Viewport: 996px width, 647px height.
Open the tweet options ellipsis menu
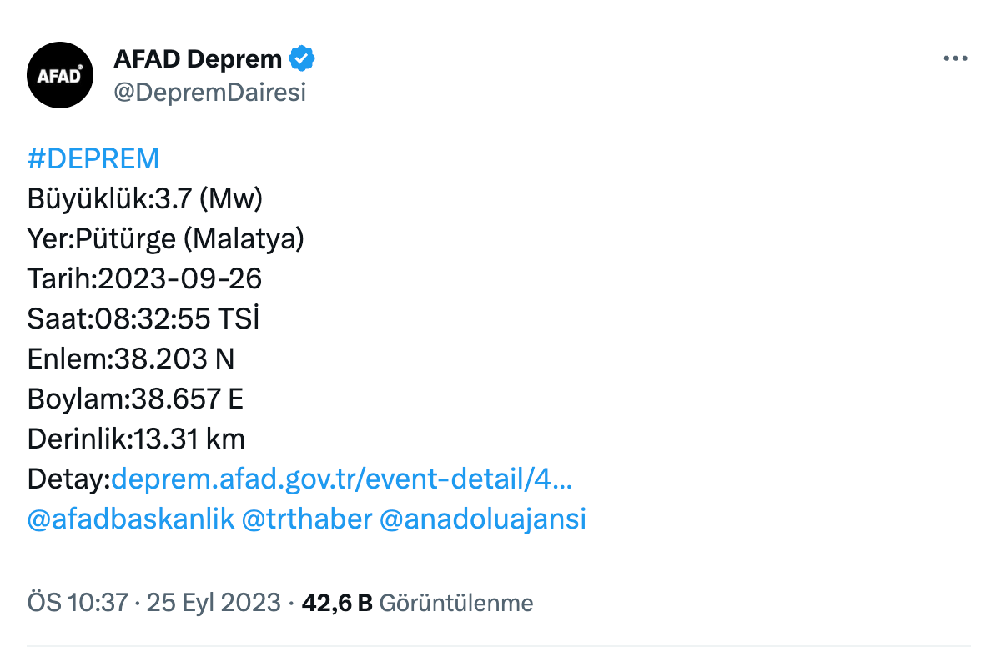coord(954,57)
